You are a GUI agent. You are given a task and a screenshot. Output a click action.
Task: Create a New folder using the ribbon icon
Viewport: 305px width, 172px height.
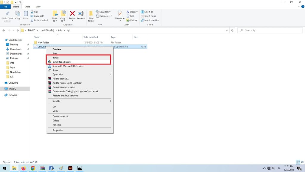click(91, 16)
